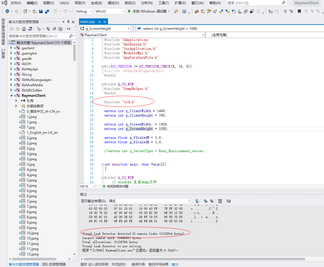This screenshot has height=267, width=324.
Task: Clear All output icon in Output panel
Action: [220, 201]
